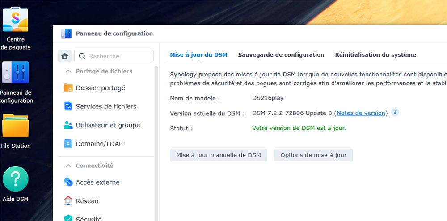Image resolution: width=447 pixels, height=221 pixels.
Task: Click the Sécurité shield icon
Action: (x=68, y=218)
